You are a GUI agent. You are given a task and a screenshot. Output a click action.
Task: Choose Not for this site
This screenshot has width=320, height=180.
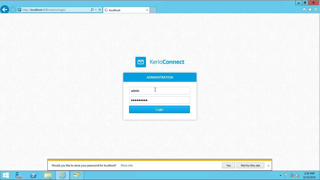click(250, 165)
